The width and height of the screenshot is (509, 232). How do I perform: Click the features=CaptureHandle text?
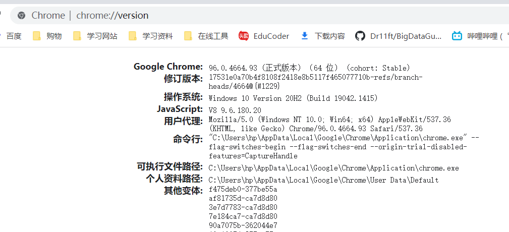[x=253, y=156]
